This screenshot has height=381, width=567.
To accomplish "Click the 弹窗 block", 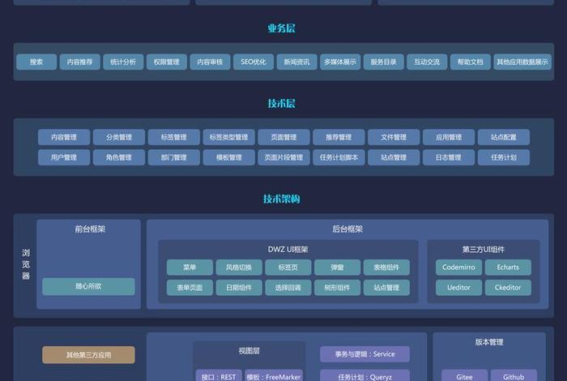I will (338, 268).
